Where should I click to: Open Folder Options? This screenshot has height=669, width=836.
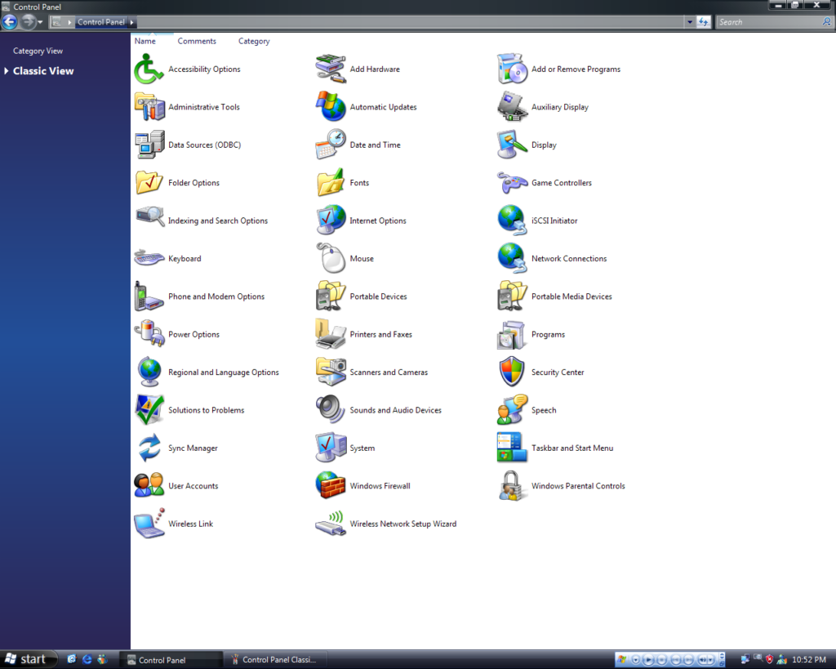[177, 182]
